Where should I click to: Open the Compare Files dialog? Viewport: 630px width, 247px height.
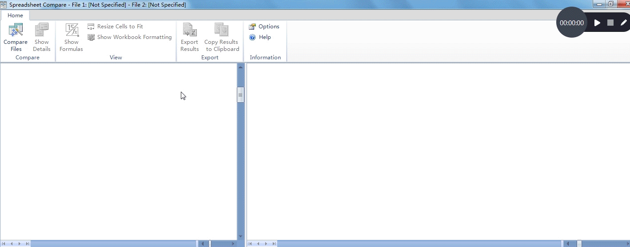(x=16, y=38)
